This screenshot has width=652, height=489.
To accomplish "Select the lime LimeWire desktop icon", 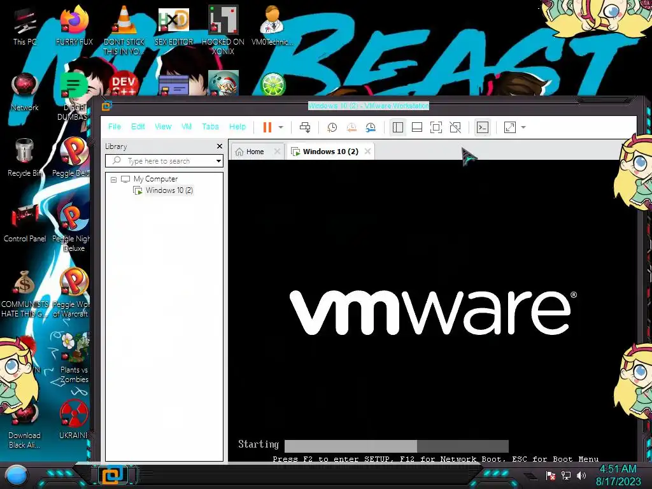I will (273, 85).
